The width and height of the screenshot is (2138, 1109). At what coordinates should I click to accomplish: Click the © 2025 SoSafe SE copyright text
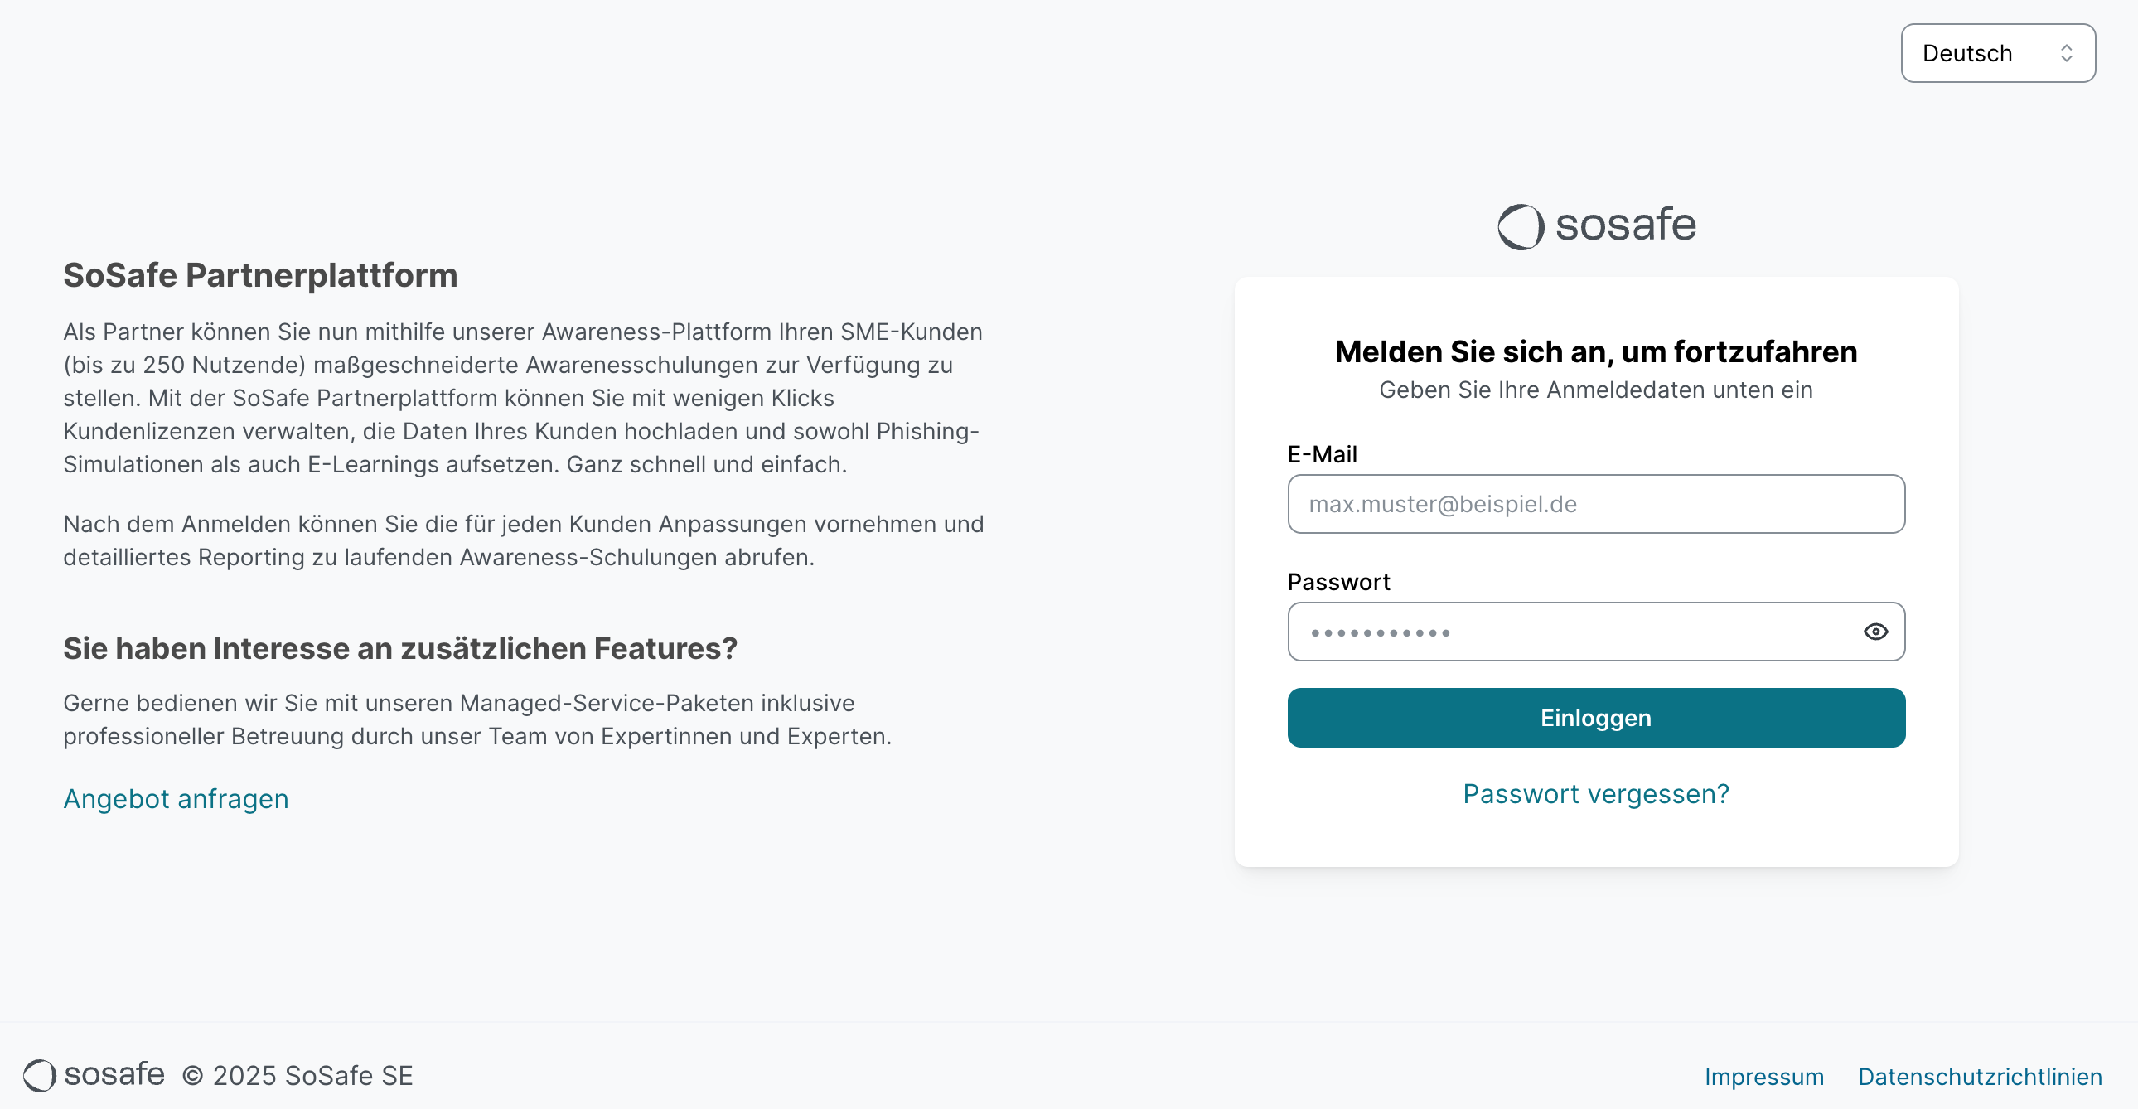coord(297,1076)
